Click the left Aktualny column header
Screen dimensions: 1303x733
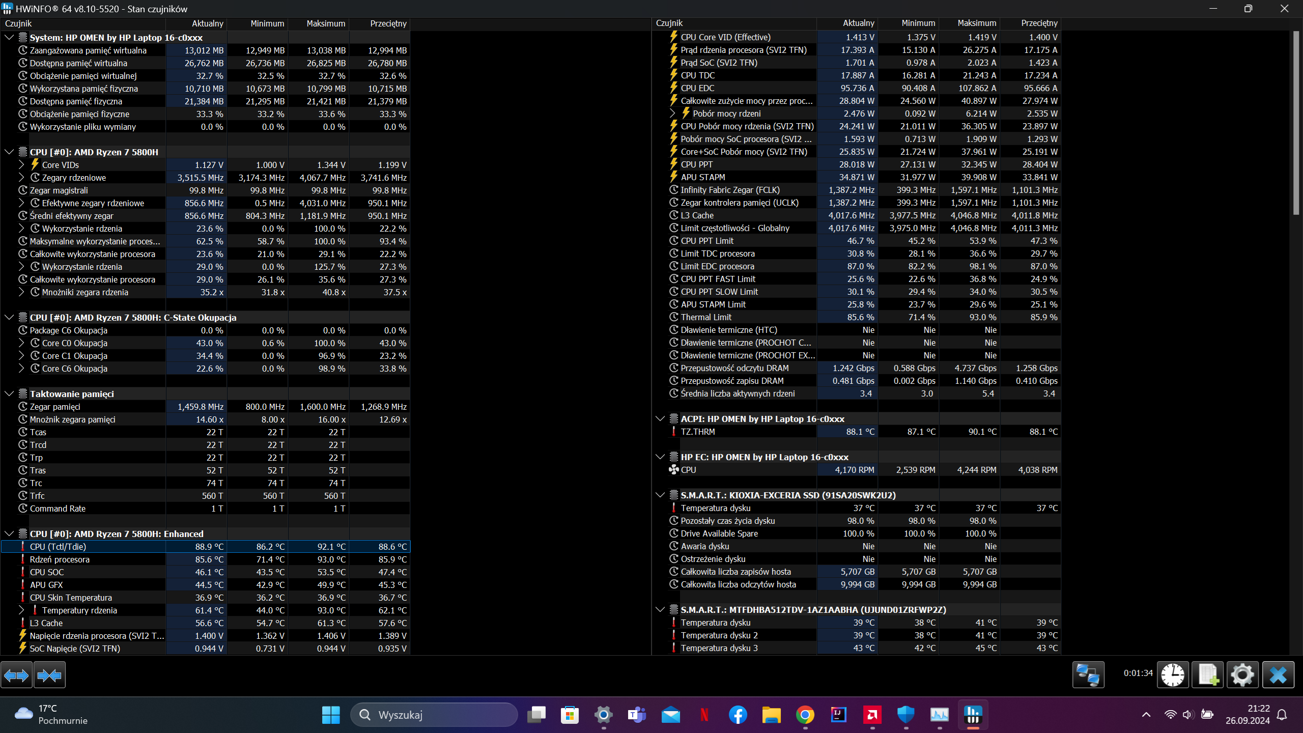tap(196, 23)
